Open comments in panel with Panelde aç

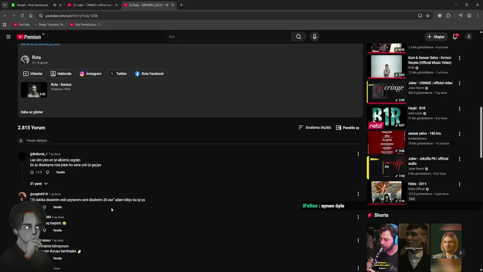tap(348, 128)
